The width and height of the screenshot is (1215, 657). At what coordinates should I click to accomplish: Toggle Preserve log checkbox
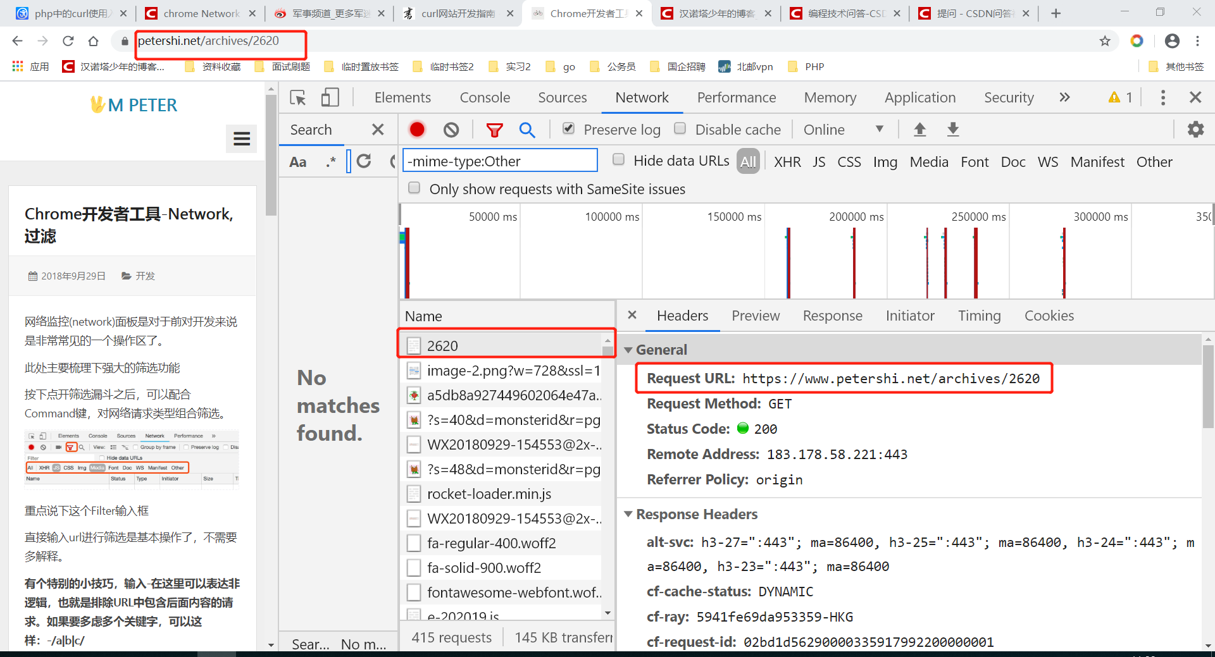click(x=568, y=128)
